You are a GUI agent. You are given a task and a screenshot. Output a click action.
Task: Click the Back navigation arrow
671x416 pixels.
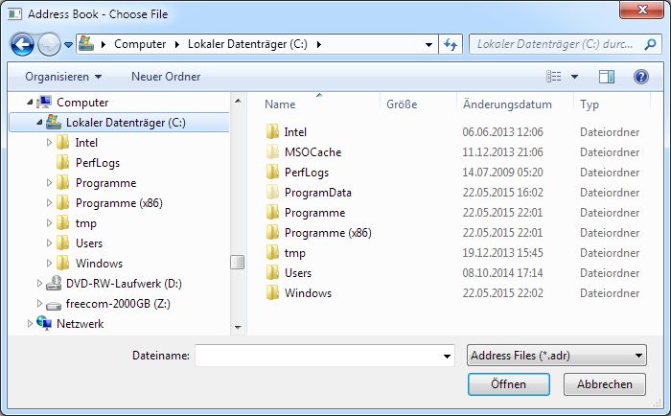pos(22,44)
